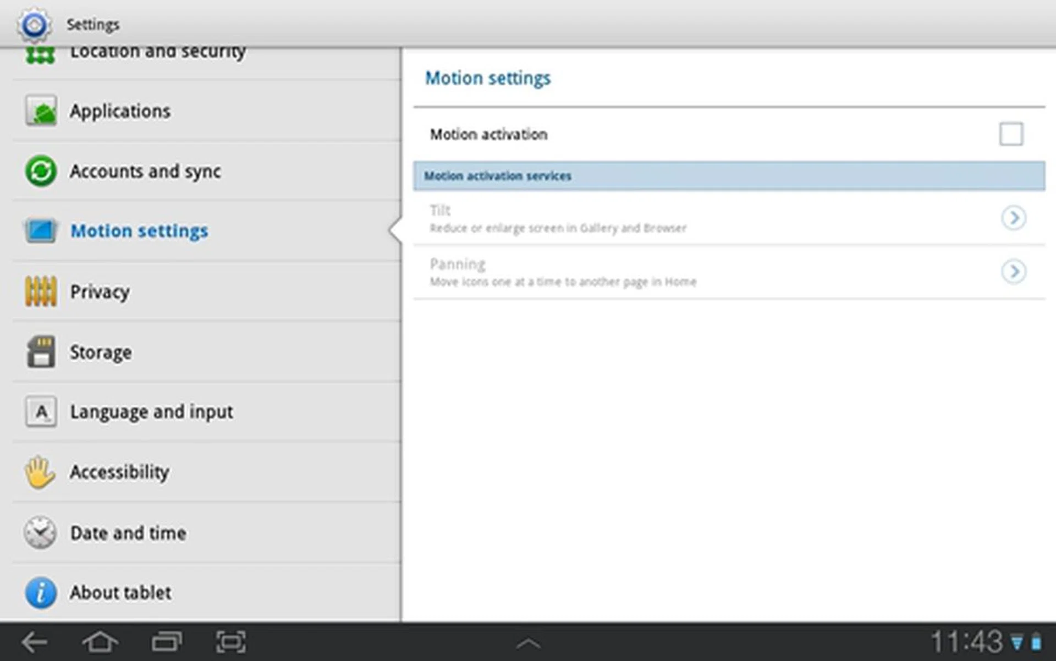Screen dimensions: 1056x661
Task: Click the Date and time clock icon
Action: (40, 532)
